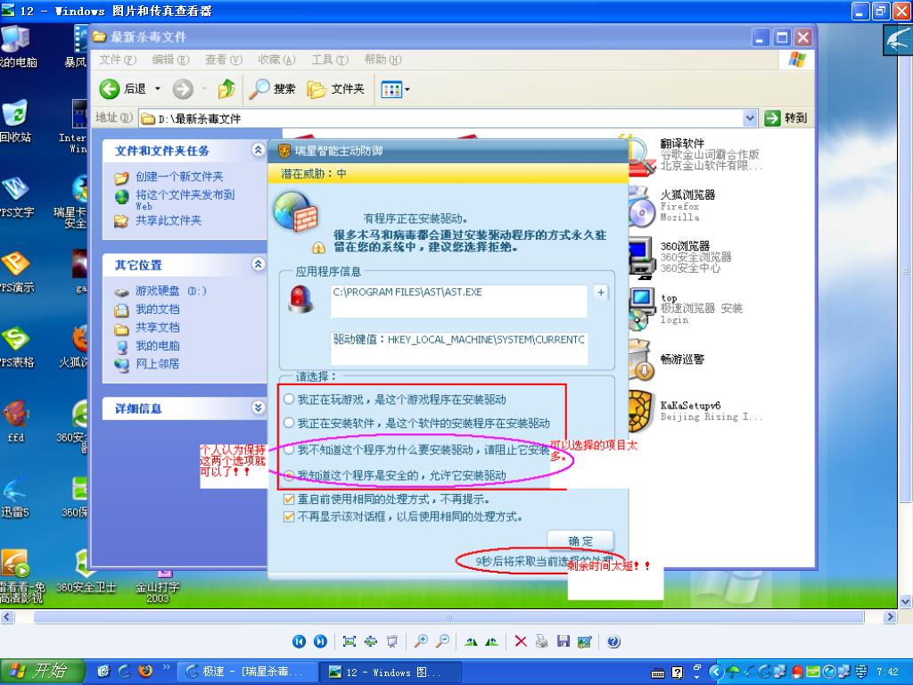Click the 回收站 recycle bin desktop icon
The width and height of the screenshot is (913, 685).
(x=15, y=120)
